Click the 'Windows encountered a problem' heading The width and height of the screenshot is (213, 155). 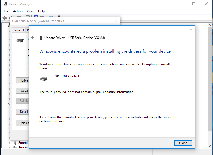105,51
